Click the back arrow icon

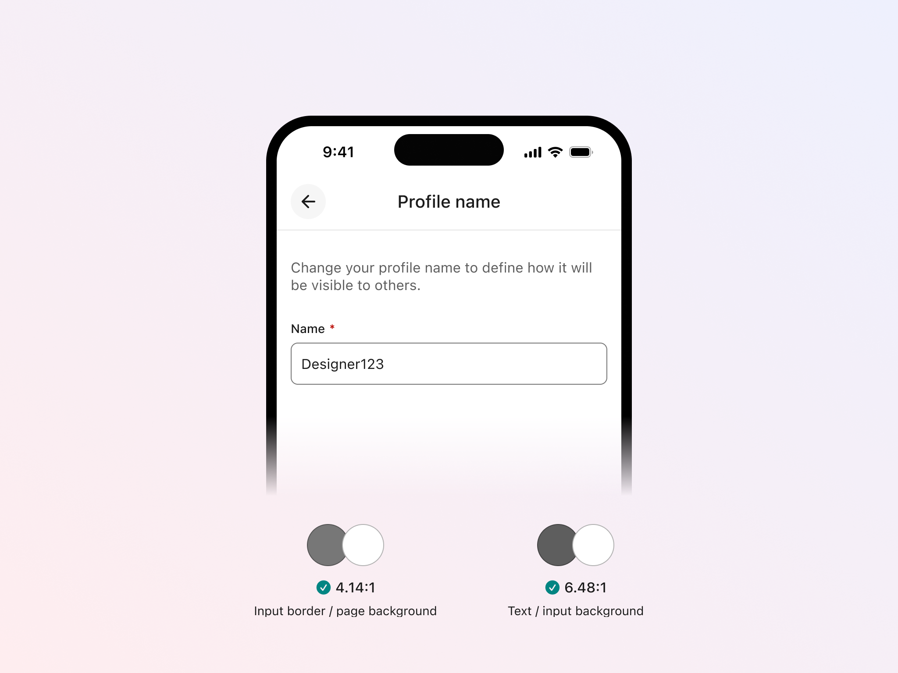(307, 202)
